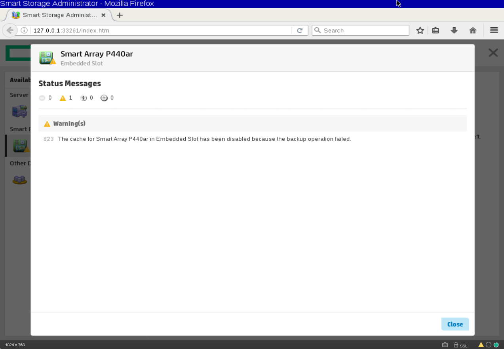
Task: Click the URL address bar
Action: (x=162, y=30)
